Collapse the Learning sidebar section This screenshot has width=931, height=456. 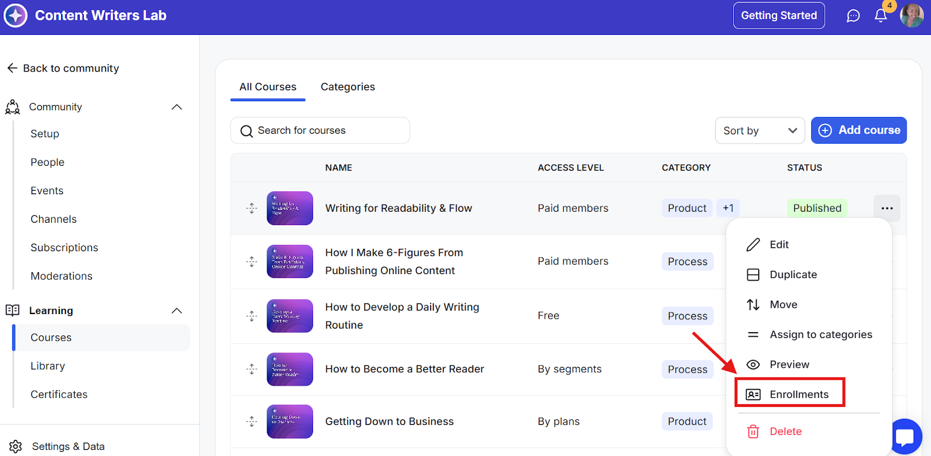177,311
